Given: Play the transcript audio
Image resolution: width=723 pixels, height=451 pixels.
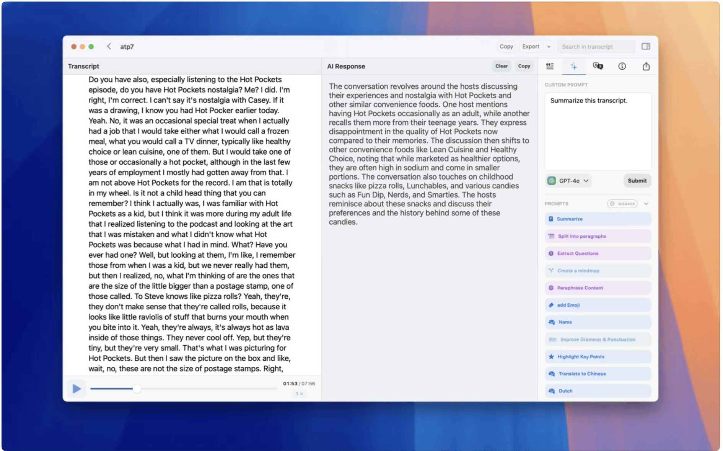Looking at the screenshot, I should [x=77, y=389].
